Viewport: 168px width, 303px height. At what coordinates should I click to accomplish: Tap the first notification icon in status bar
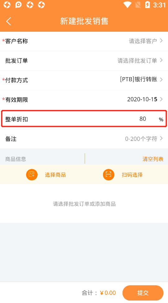coord(7,5)
